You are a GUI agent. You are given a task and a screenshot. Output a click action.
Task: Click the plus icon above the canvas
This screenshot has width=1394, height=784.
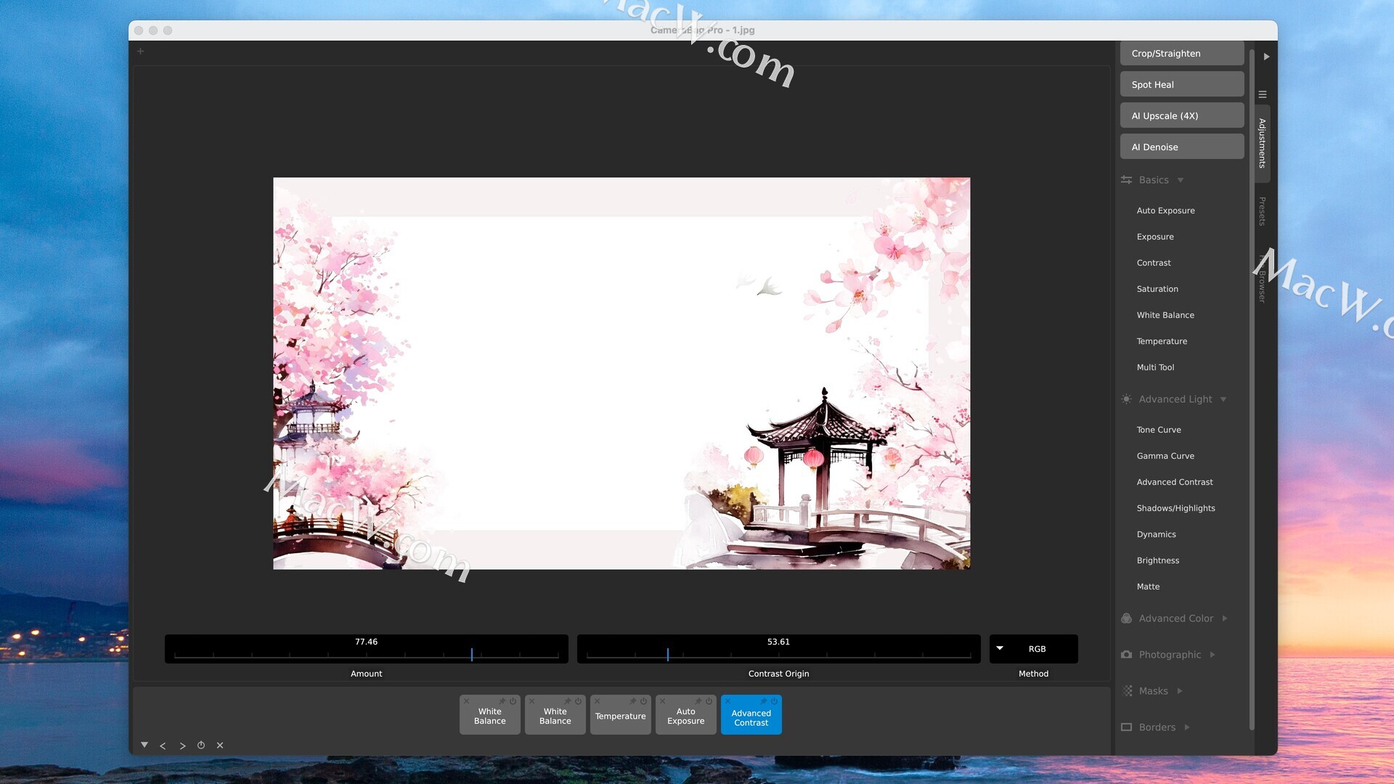(141, 52)
